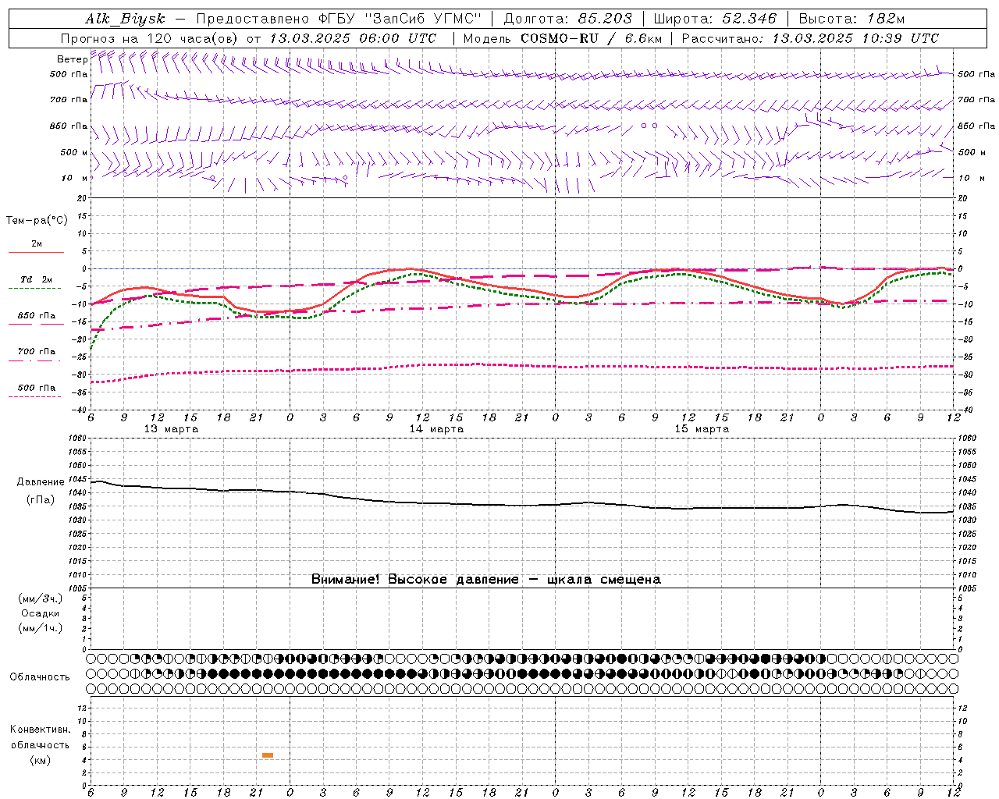
Task: Click the Высота: 182м value
Action: 851,19
